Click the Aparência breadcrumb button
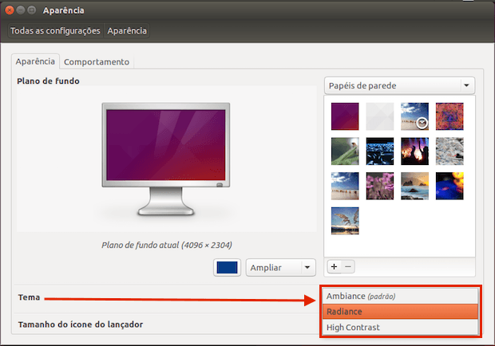The width and height of the screenshot is (495, 346). point(127,30)
